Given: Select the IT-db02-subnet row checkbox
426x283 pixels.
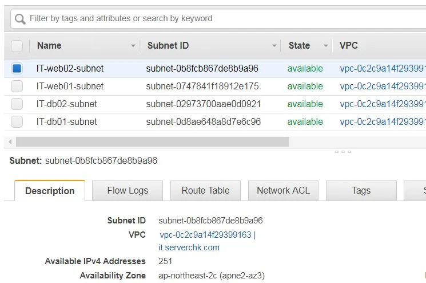Looking at the screenshot, I should tap(17, 104).
